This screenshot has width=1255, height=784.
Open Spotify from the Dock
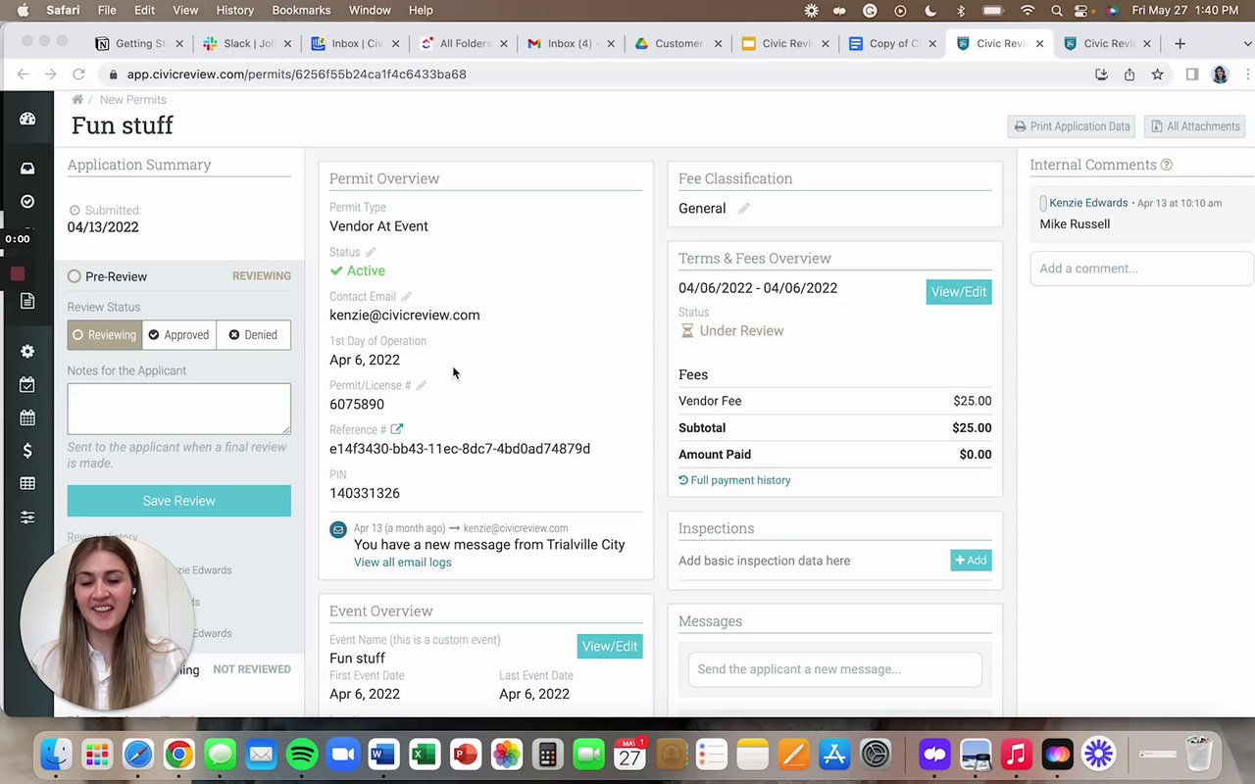tap(302, 755)
